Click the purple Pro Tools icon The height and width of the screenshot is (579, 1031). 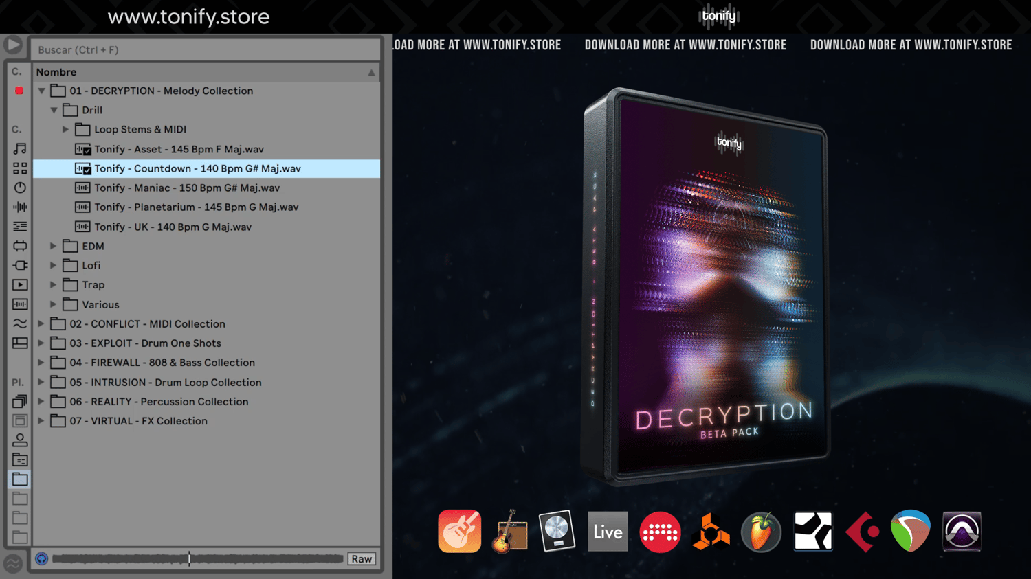[x=962, y=531]
